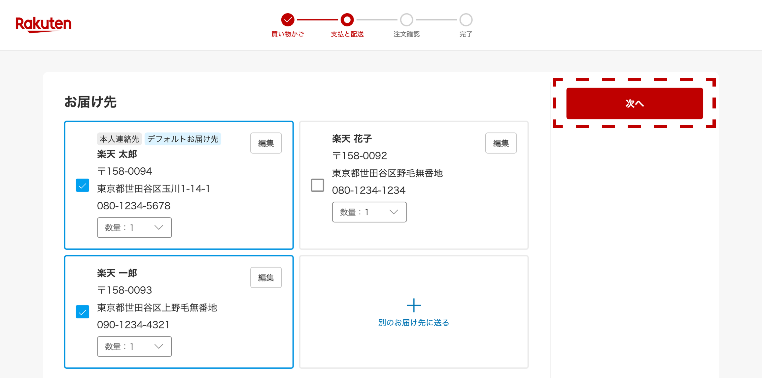Click the 買い物かご step label

tap(288, 34)
